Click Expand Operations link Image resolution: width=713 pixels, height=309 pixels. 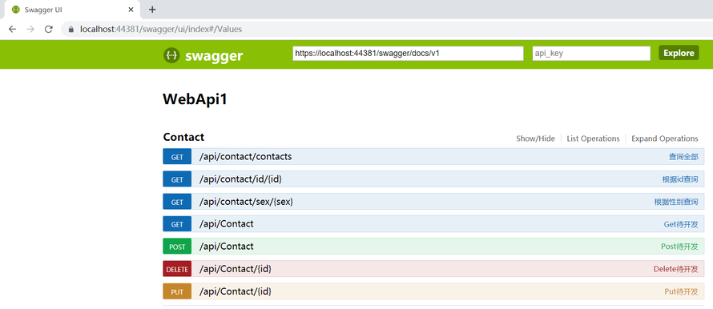664,138
